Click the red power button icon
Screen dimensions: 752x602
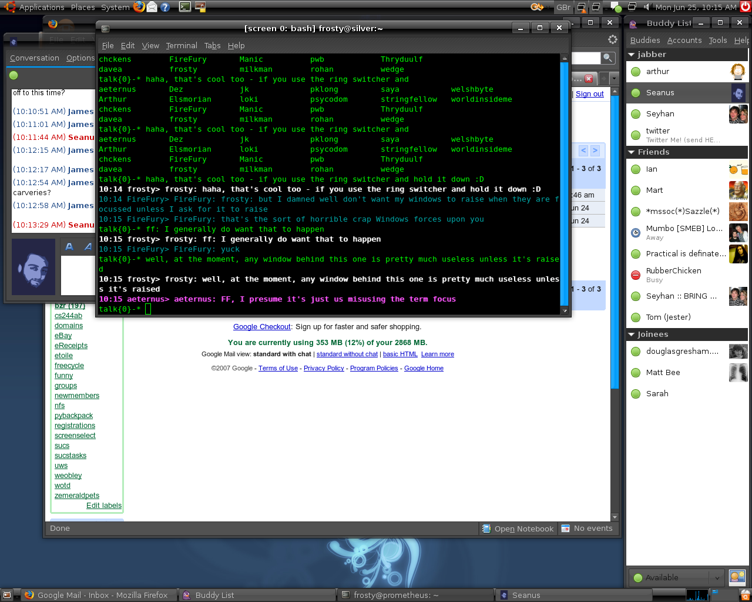[746, 7]
